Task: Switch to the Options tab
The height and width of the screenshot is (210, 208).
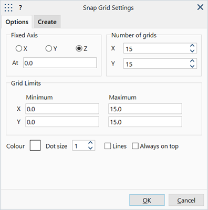Action: [x=17, y=22]
